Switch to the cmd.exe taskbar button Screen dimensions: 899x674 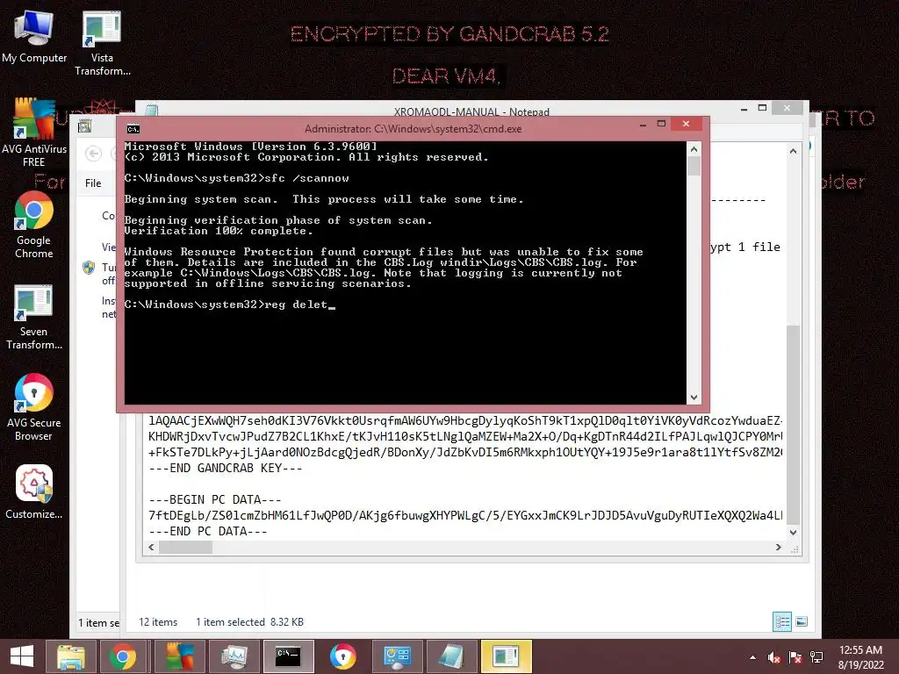288,656
